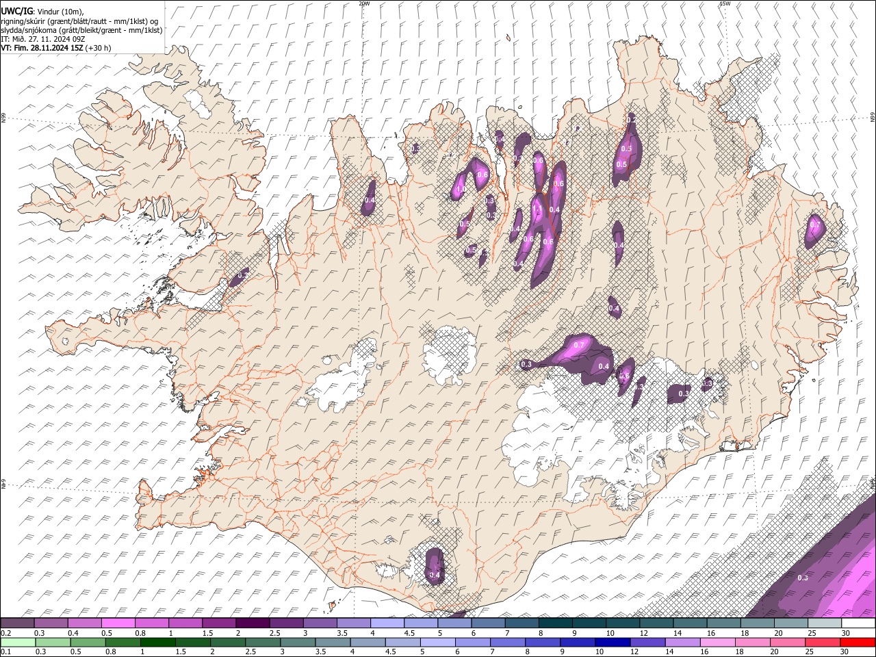Select the slydda/snjókoma legend description line

pyautogui.click(x=81, y=30)
